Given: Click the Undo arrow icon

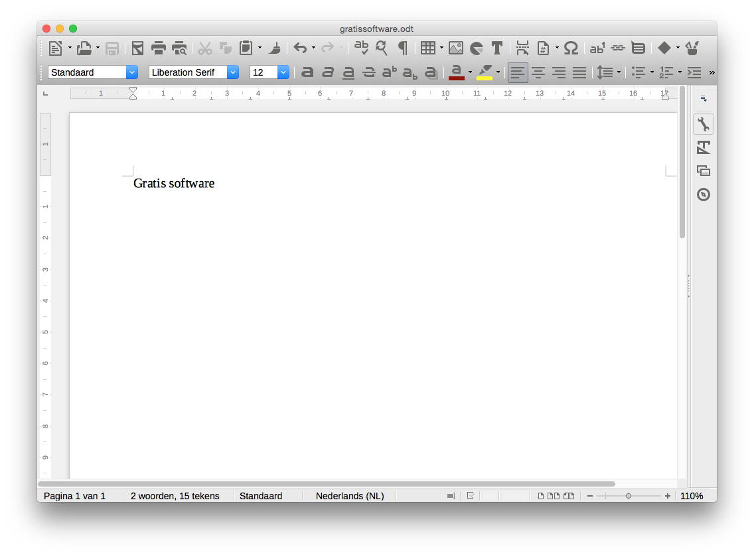Looking at the screenshot, I should [x=300, y=48].
